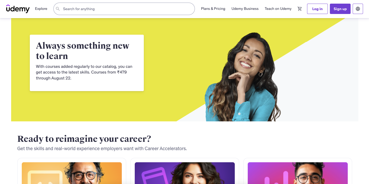Image resolution: width=369 pixels, height=184 pixels.
Task: Open Teach on Udemy link
Action: [278, 9]
